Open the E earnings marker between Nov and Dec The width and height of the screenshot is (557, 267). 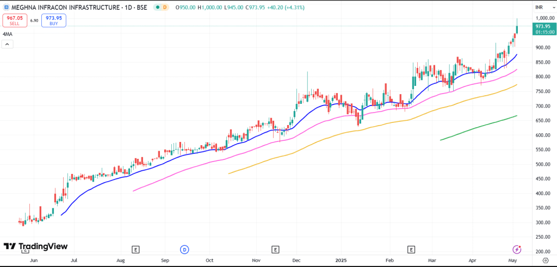click(x=275, y=250)
